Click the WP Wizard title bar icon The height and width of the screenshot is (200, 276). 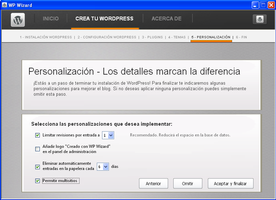pyautogui.click(x=4, y=5)
